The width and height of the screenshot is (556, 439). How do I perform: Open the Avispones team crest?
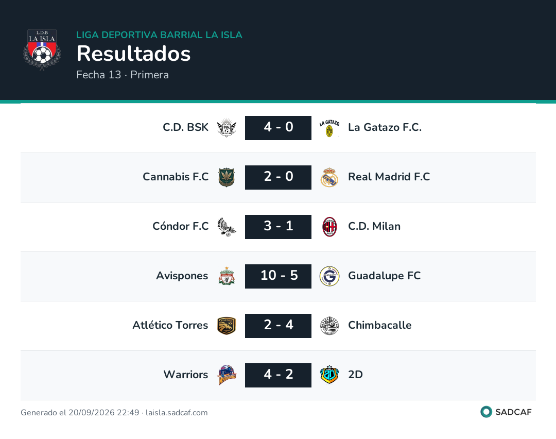pos(227,276)
